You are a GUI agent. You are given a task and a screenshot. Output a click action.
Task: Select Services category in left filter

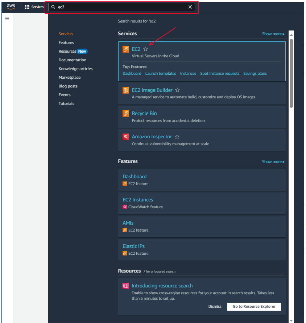[x=66, y=34]
